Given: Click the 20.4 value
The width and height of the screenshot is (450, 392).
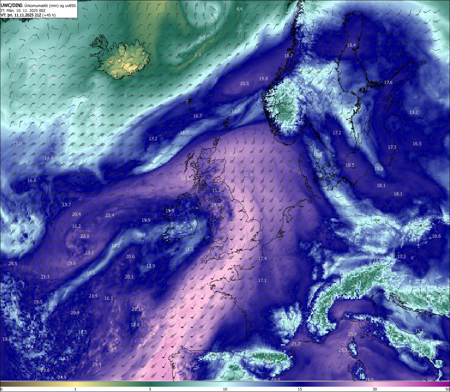Looking at the screenshot, I should 76,214.
